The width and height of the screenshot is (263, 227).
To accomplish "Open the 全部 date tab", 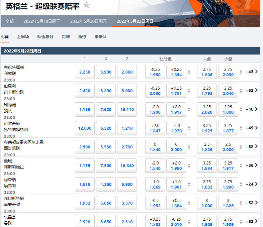I will (x=10, y=21).
